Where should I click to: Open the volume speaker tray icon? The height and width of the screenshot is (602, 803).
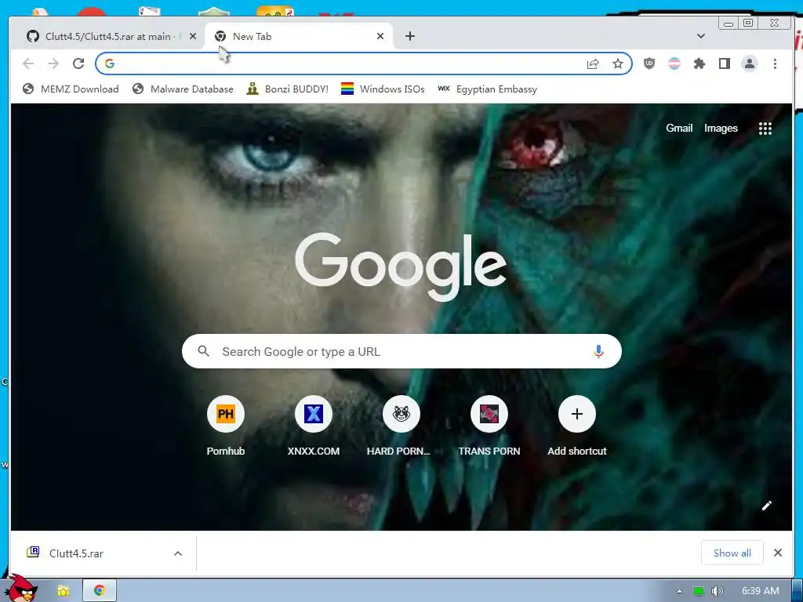tap(718, 591)
